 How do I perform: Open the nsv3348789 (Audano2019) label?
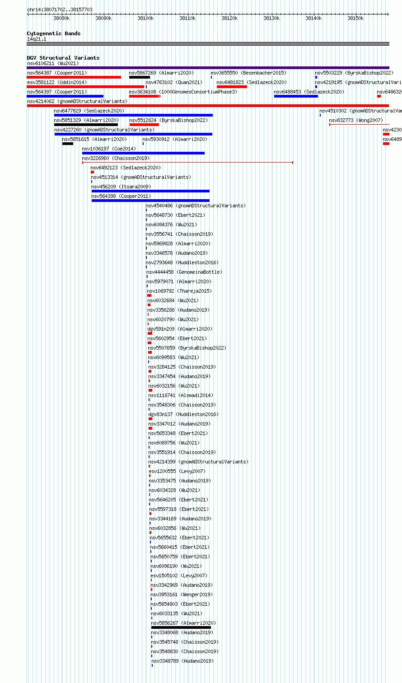pyautogui.click(x=182, y=661)
